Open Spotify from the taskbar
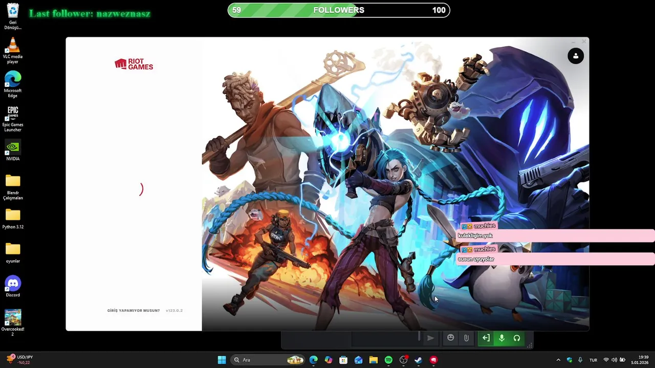This screenshot has width=655, height=368. click(x=388, y=360)
